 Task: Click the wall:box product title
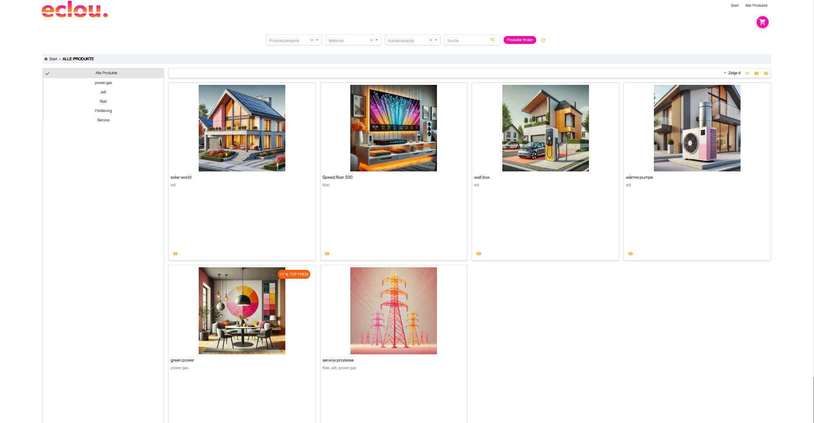tap(482, 177)
